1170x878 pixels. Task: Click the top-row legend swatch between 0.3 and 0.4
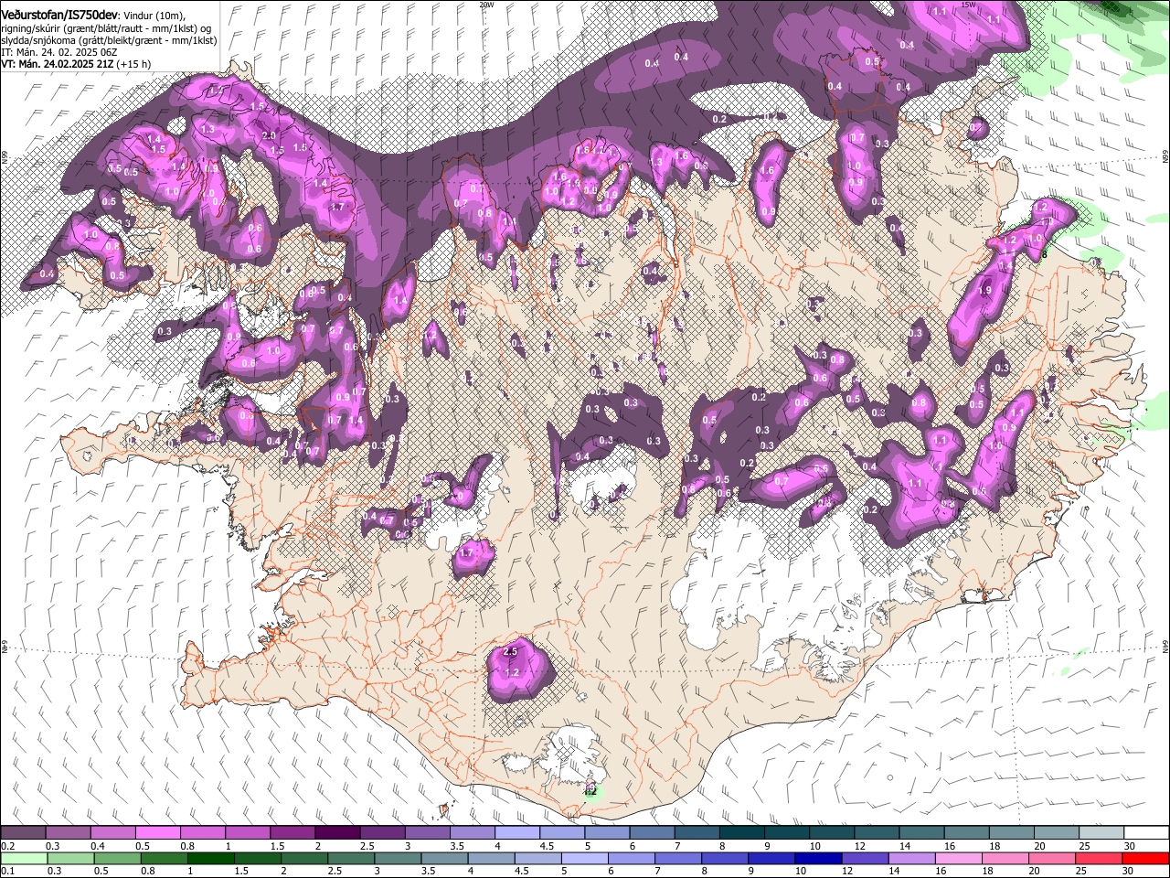tap(68, 833)
